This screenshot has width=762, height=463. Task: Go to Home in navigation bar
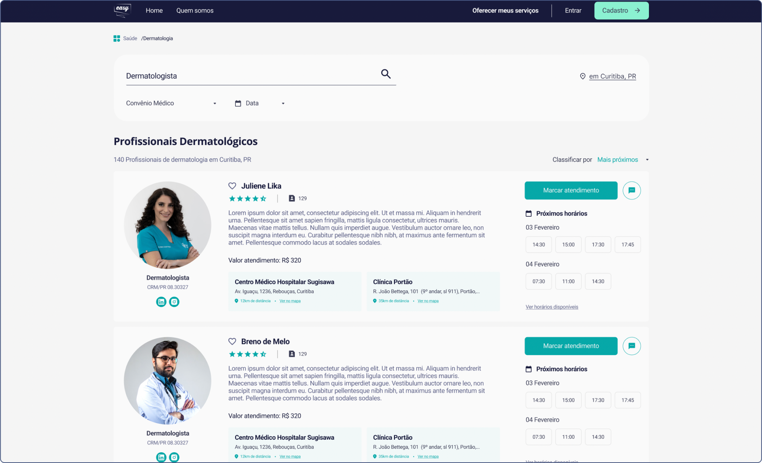154,10
